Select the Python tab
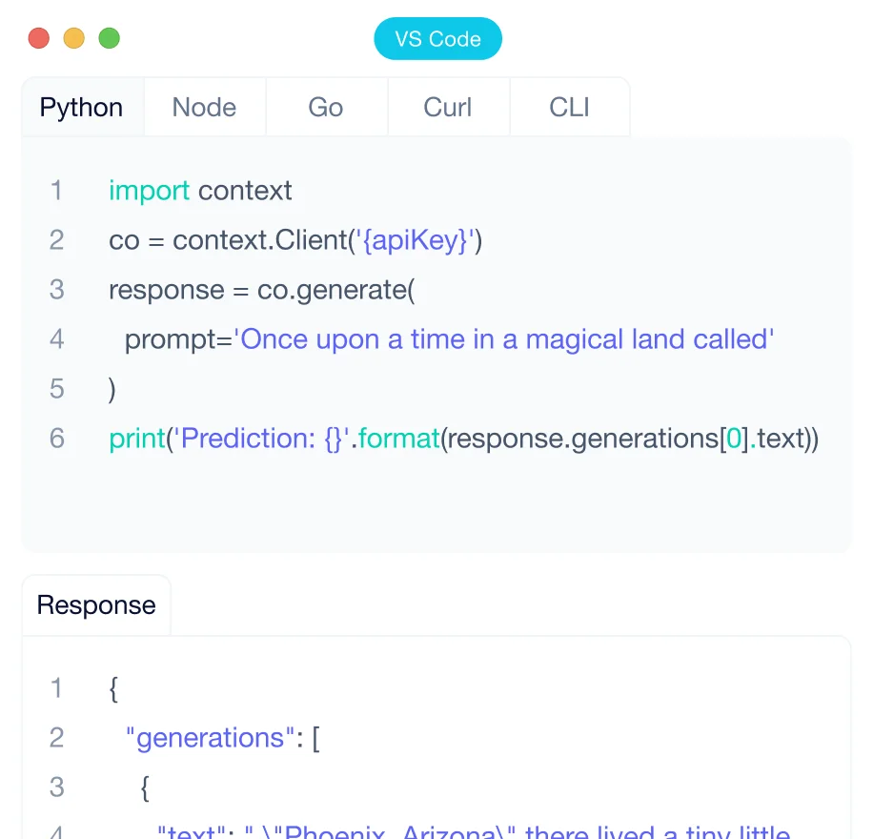873x839 pixels. (81, 107)
